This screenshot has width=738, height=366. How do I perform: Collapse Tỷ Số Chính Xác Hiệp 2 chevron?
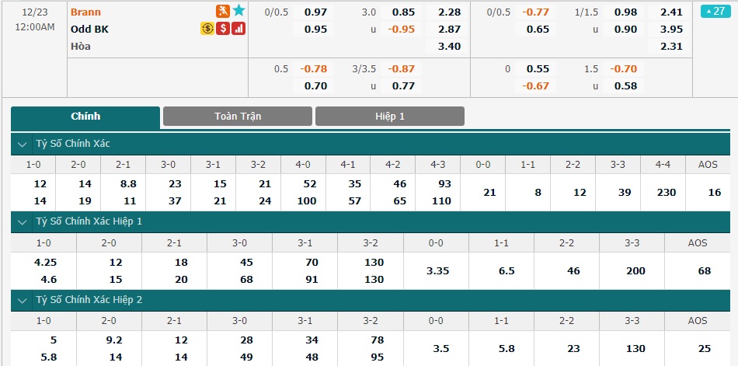click(22, 300)
